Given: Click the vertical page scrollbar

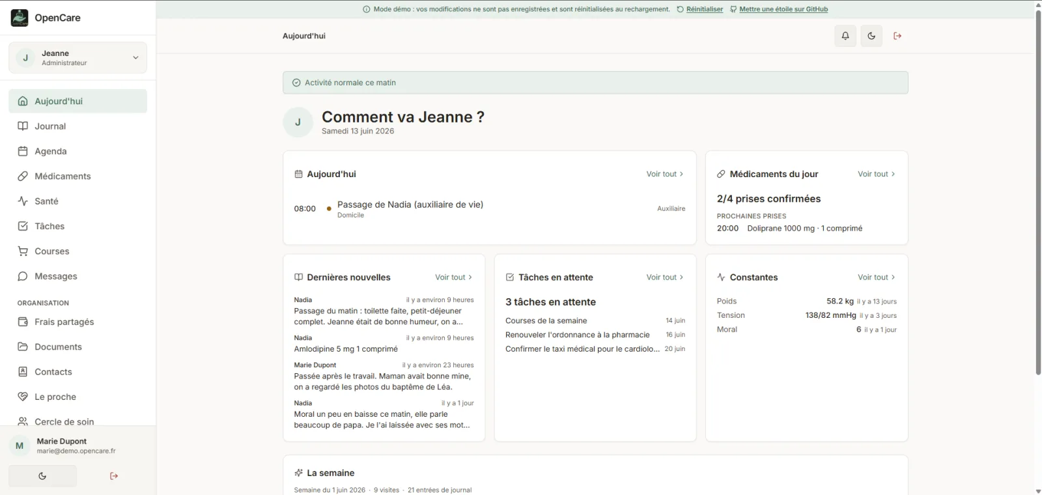Looking at the screenshot, I should tap(1038, 192).
